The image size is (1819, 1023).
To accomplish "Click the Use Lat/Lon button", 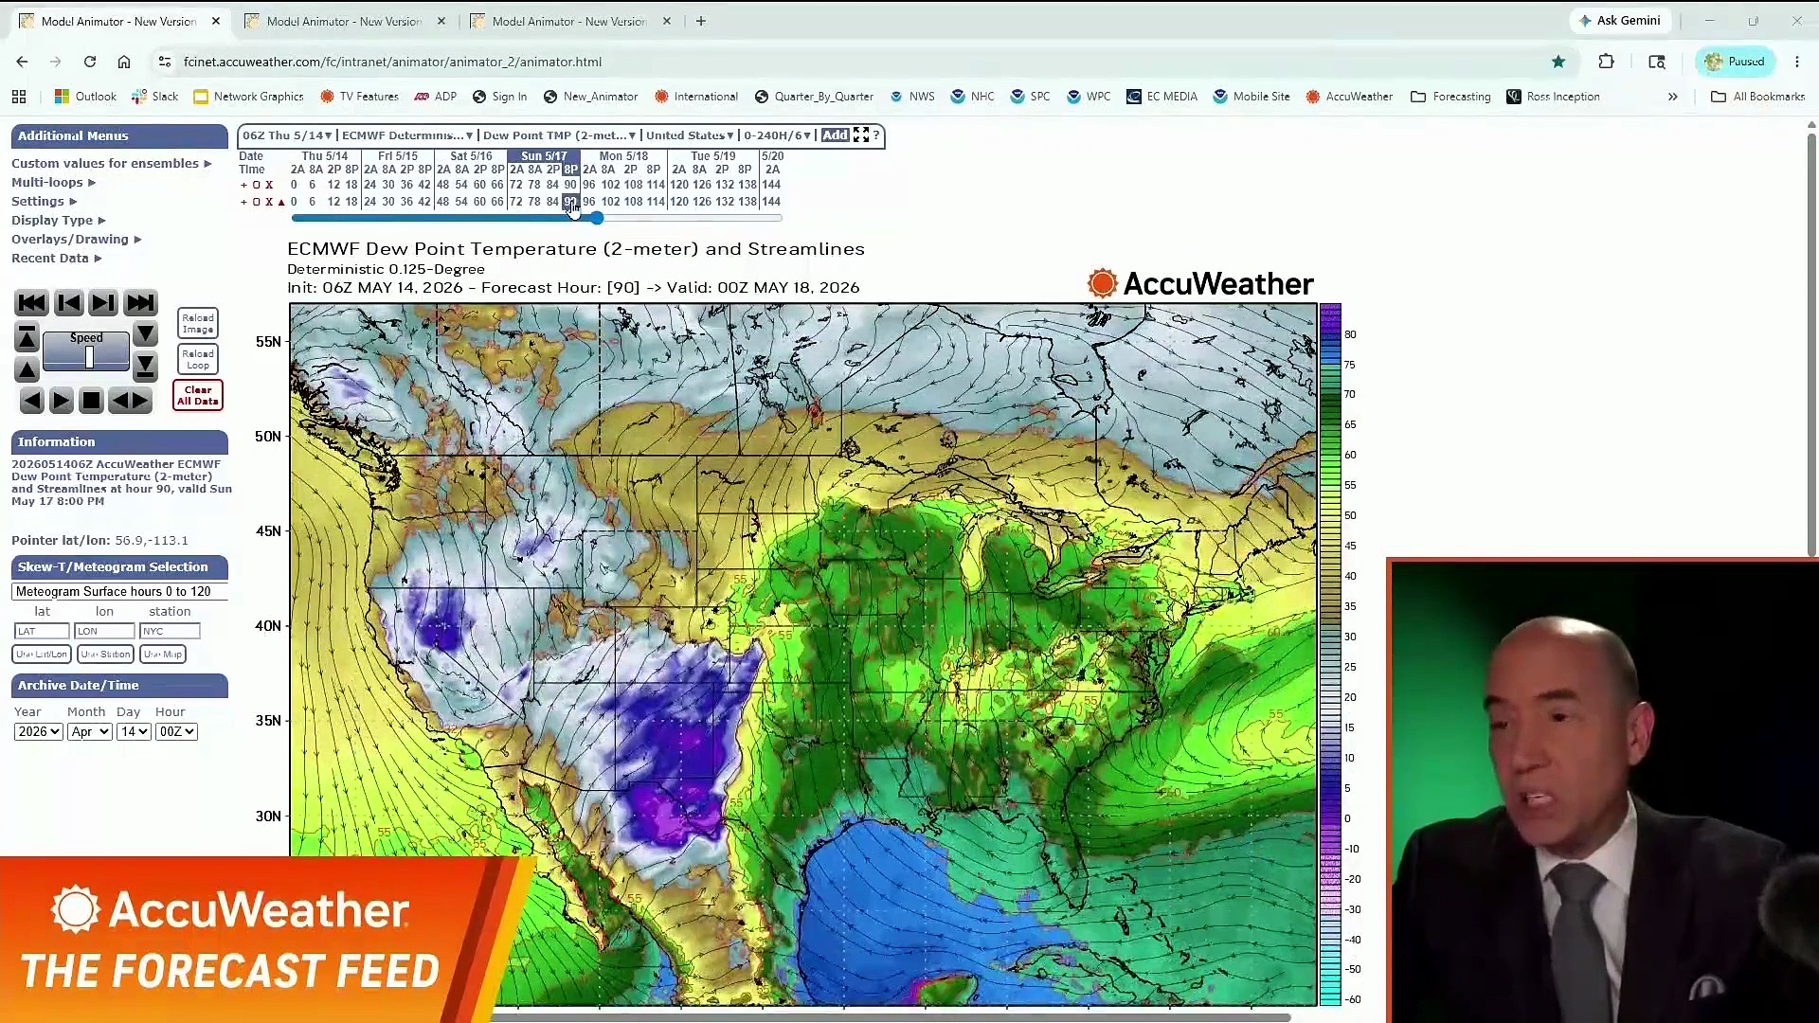I will tap(42, 655).
